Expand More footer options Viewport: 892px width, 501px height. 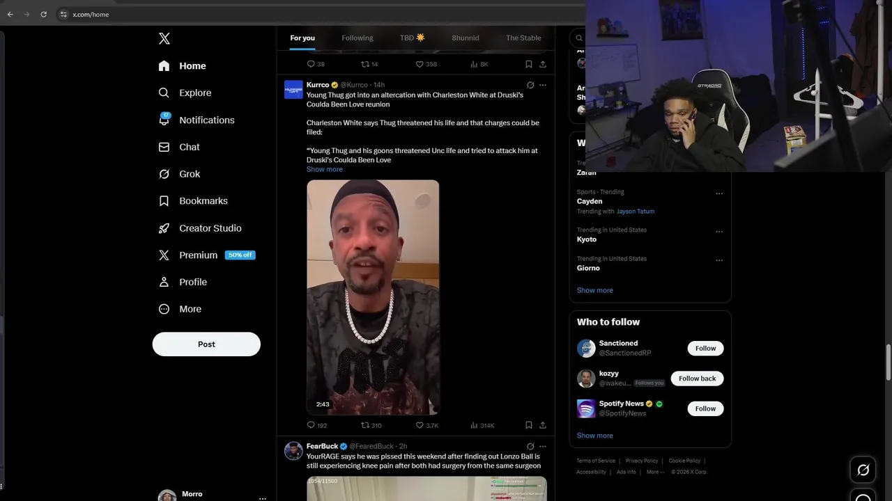click(654, 472)
